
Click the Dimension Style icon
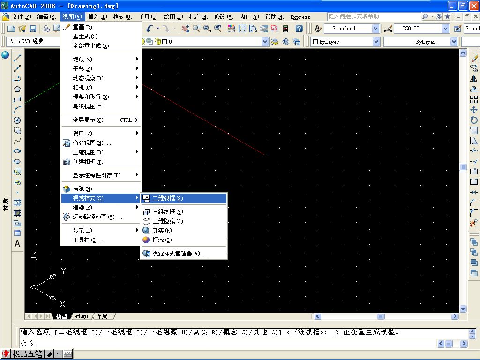coord(388,29)
